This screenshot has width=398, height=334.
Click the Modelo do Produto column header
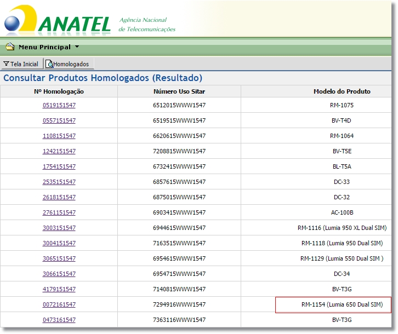(342, 91)
